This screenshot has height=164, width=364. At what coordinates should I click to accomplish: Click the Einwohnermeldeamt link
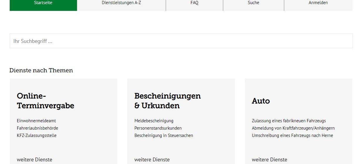pos(36,121)
